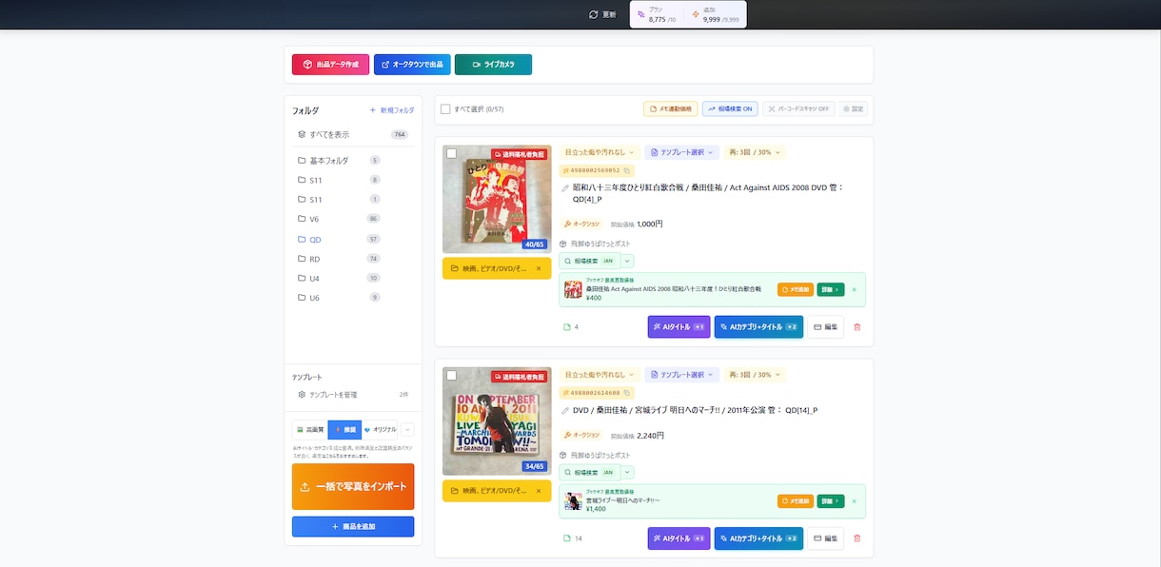
Task: Dismiss the ¥400 ブックオフ price result
Action: coord(854,289)
